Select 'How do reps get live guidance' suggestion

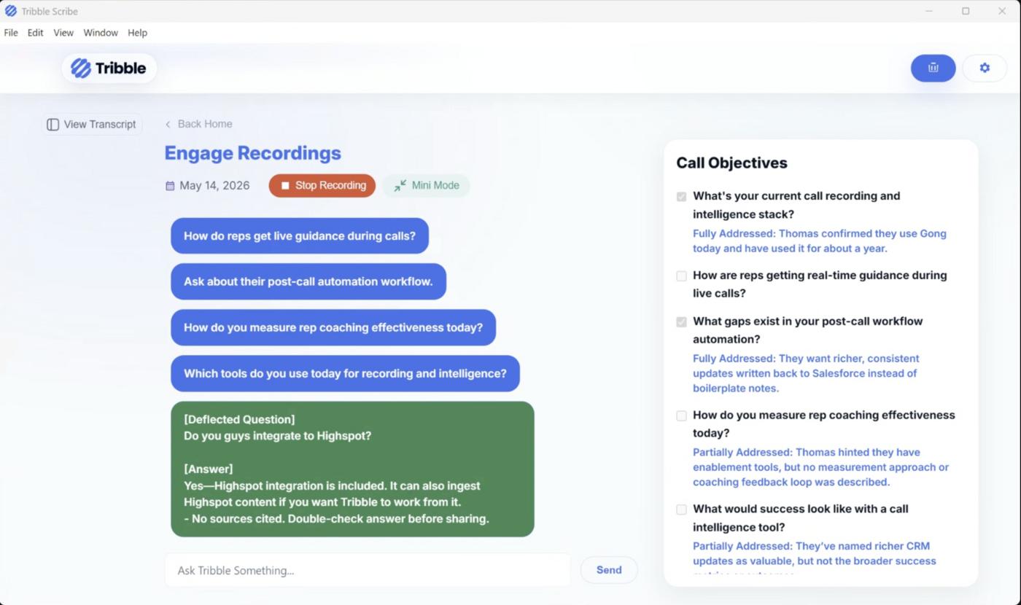click(300, 236)
